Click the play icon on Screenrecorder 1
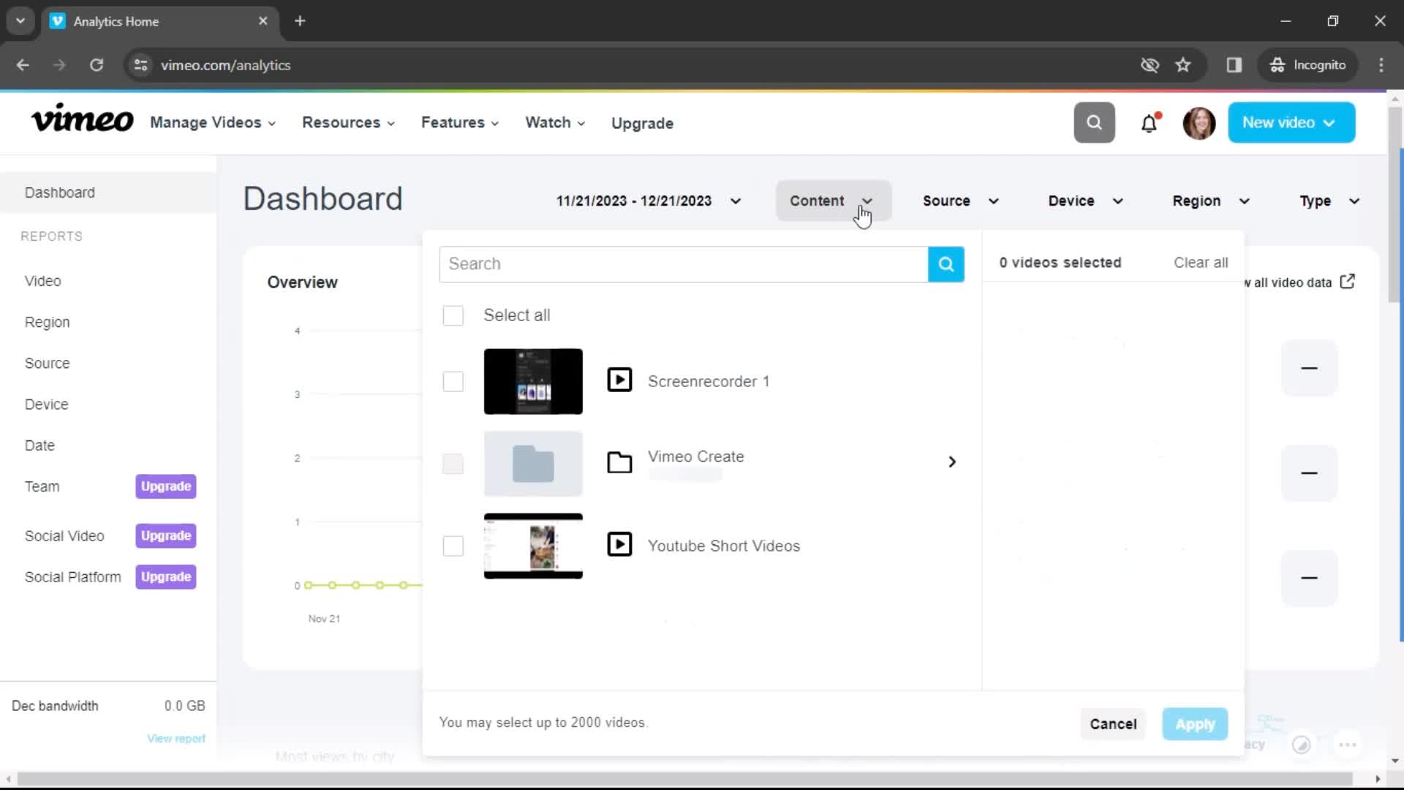Screen dimensions: 1404x790 pos(619,380)
